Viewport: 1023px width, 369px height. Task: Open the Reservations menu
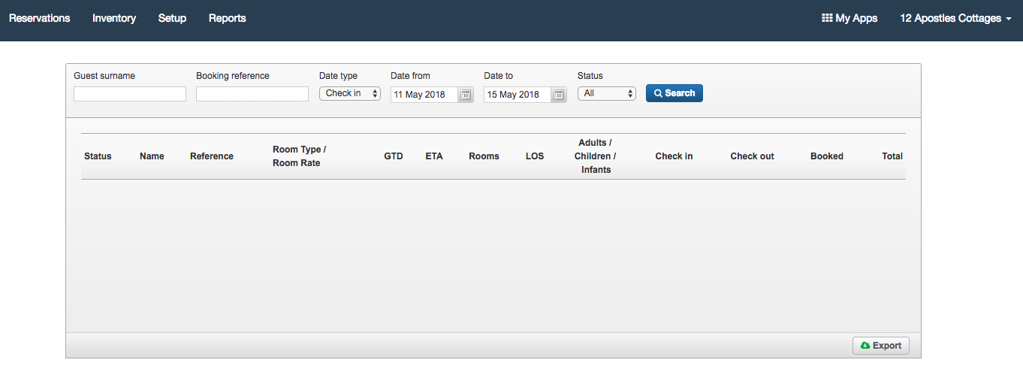[x=39, y=18]
